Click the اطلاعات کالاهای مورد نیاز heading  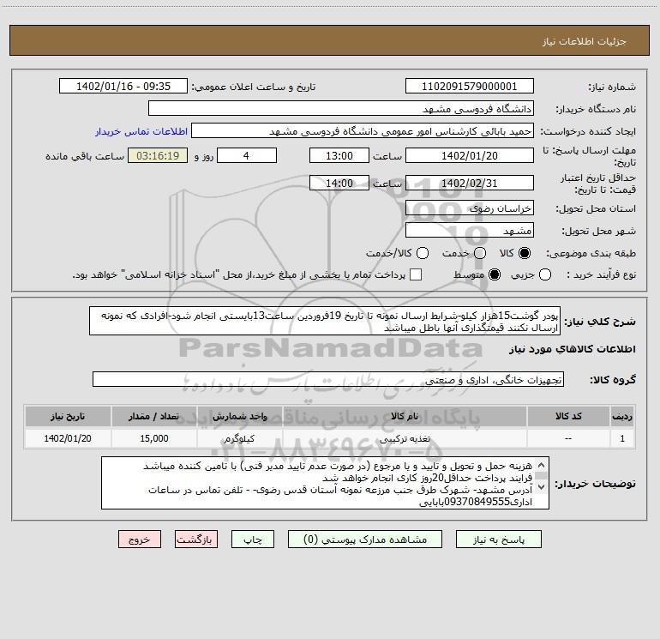pos(572,349)
